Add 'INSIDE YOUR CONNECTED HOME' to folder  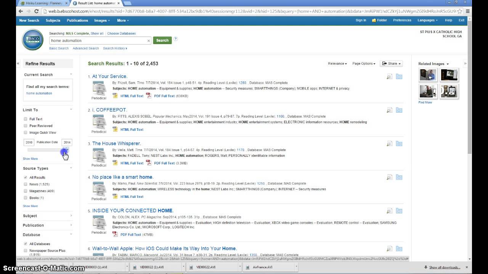click(399, 211)
